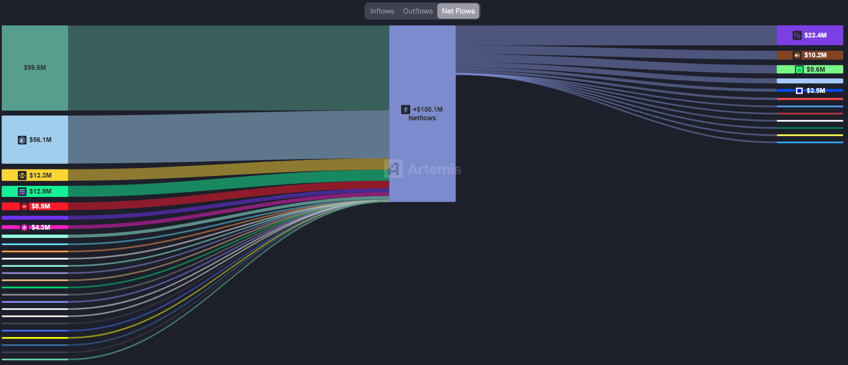The image size is (848, 365).
Task: Switch to the Outflows tab
Action: 417,11
